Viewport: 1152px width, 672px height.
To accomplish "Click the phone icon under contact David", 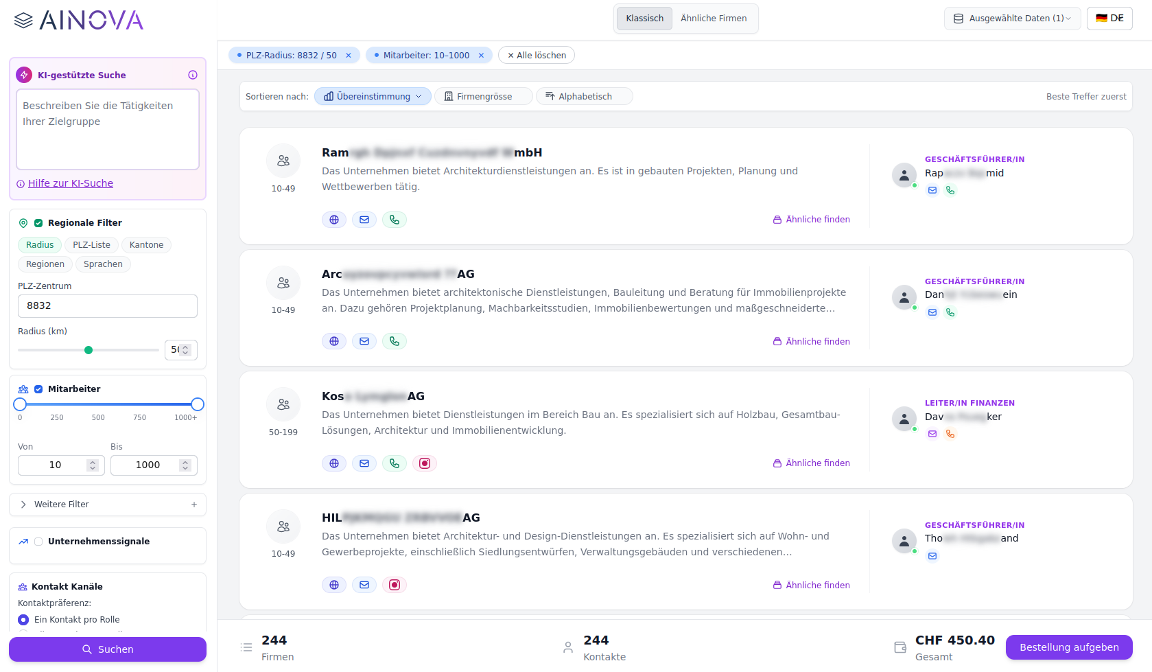I will tap(950, 433).
